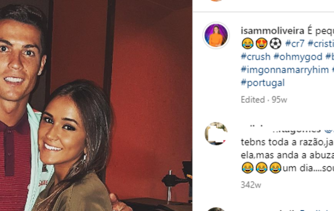Viewport: 334px width, 211px height.
Task: Click the 'tebns toda a razão' comment text
Action: (288, 155)
